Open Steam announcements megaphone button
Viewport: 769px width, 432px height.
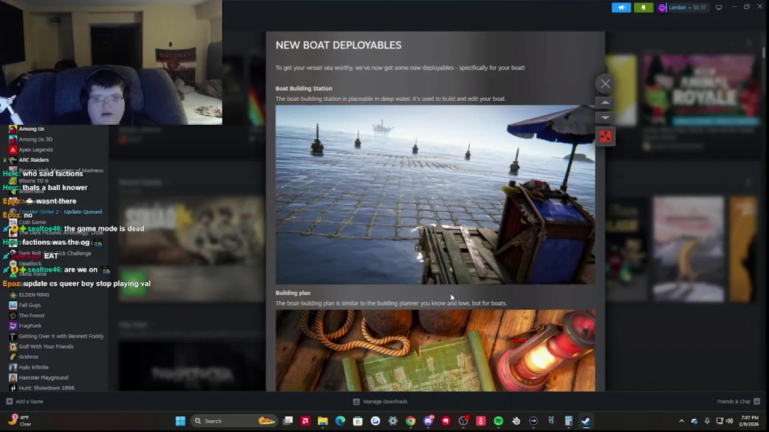click(621, 7)
